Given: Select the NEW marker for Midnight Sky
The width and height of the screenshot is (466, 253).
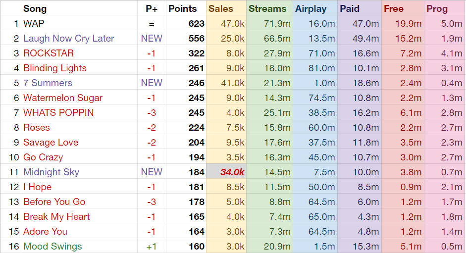Looking at the screenshot, I should coord(152,172).
